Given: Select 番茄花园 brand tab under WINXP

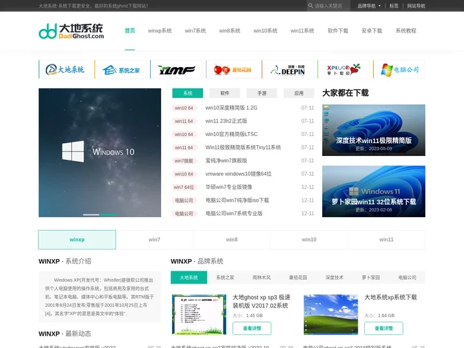Looking at the screenshot, I should [x=298, y=278].
